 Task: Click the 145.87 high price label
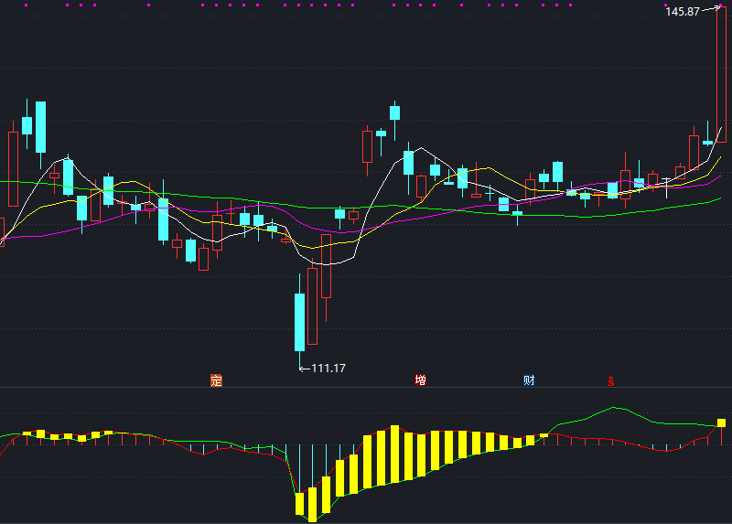[x=682, y=12]
